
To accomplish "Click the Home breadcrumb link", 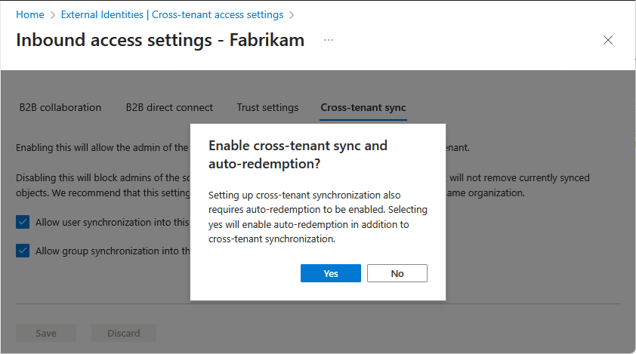I will (30, 14).
